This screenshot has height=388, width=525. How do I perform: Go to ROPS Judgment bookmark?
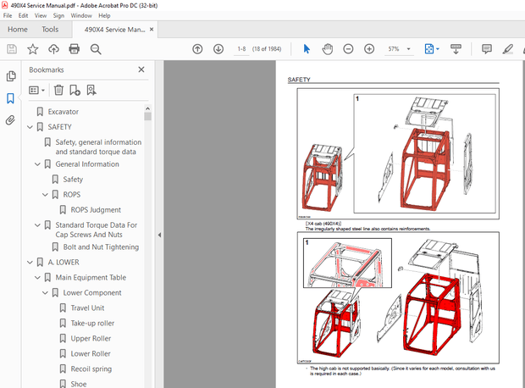[x=96, y=210]
